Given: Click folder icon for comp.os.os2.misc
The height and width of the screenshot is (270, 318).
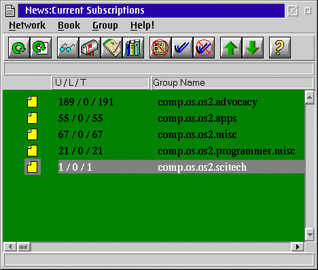Looking at the screenshot, I should click(33, 135).
